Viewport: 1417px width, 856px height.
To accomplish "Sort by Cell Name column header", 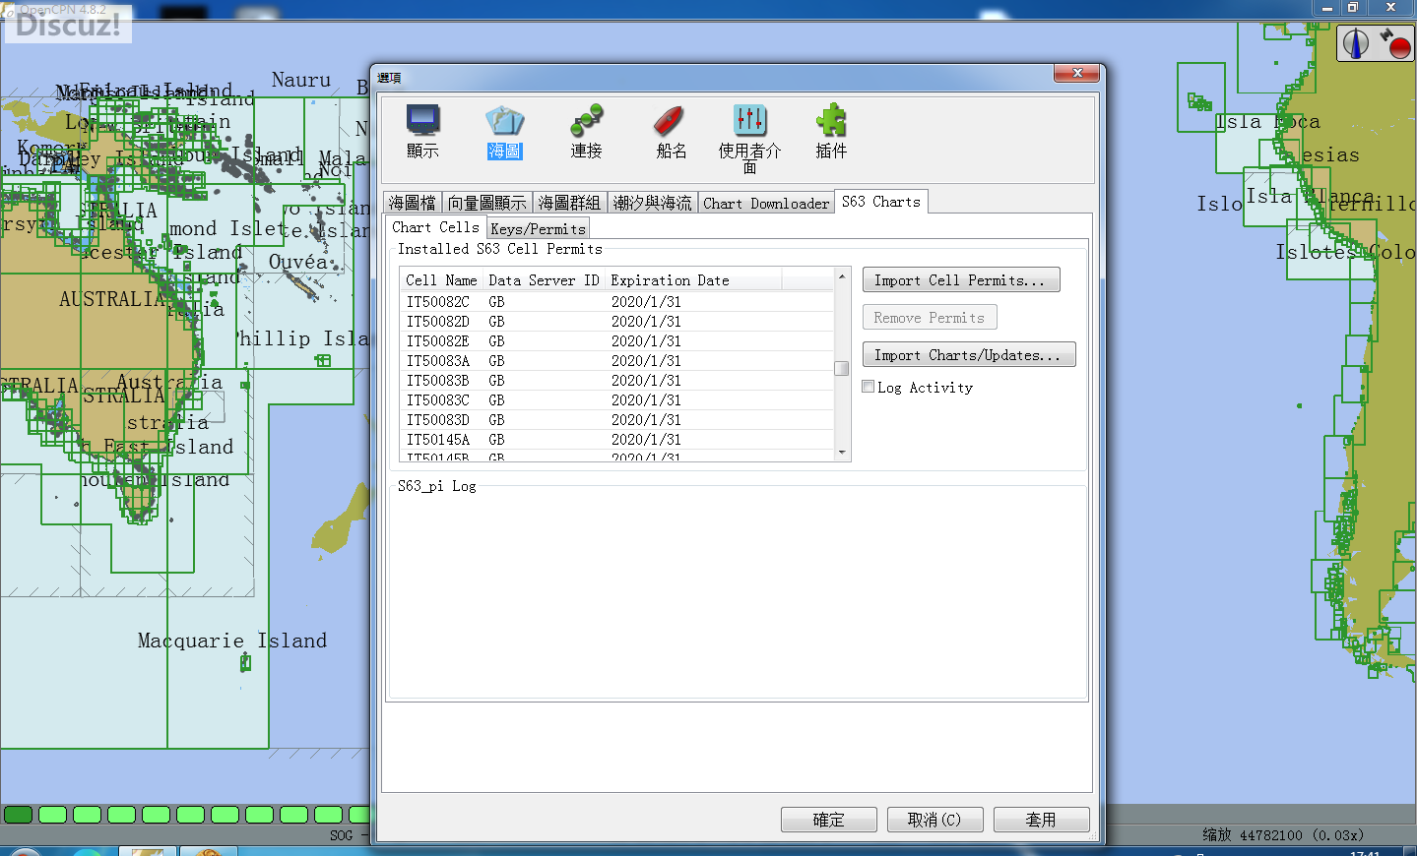I will coord(442,280).
